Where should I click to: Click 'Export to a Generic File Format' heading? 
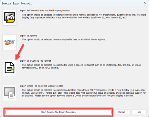(x=35, y=61)
